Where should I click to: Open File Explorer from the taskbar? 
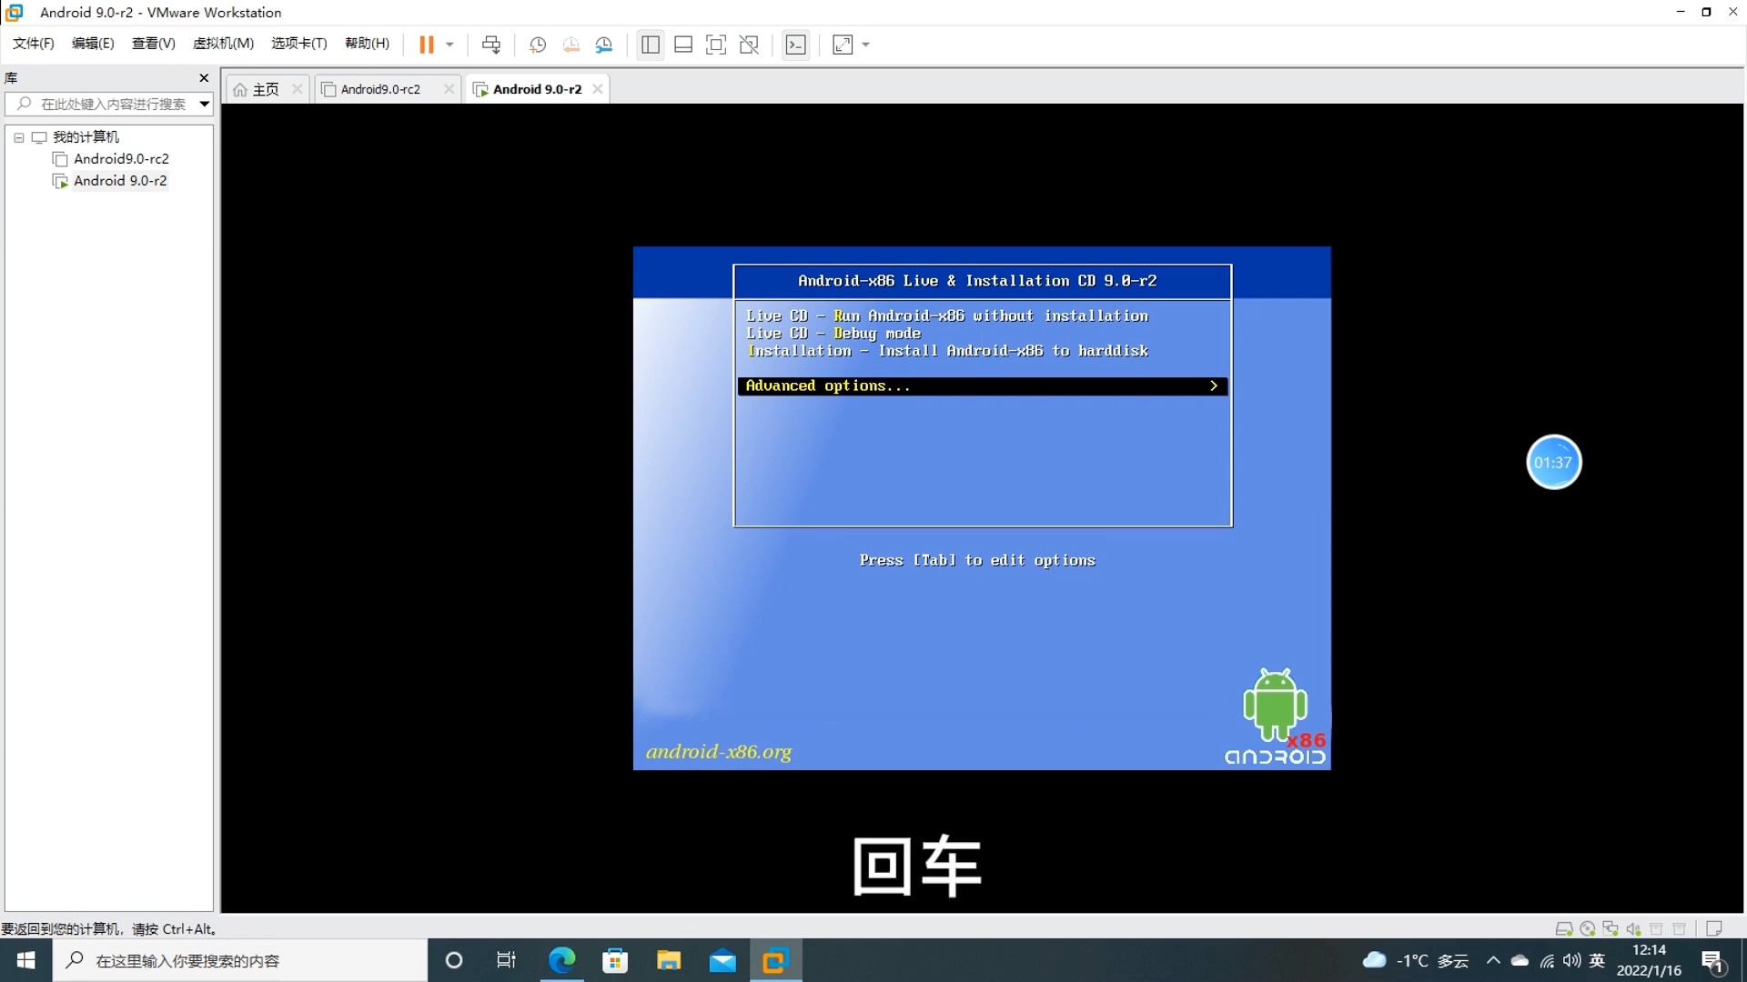point(669,960)
